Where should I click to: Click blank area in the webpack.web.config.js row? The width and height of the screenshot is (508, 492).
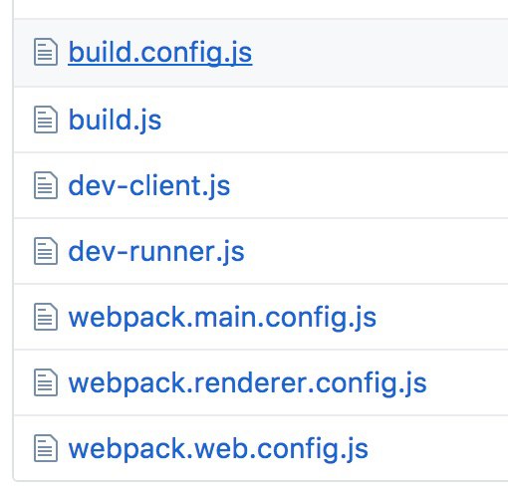point(438,448)
